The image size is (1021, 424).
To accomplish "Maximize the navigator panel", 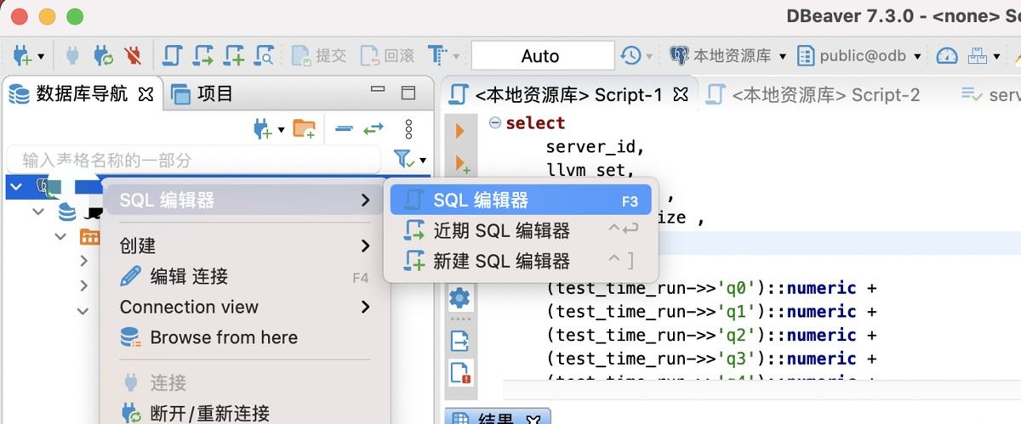I will tap(408, 93).
